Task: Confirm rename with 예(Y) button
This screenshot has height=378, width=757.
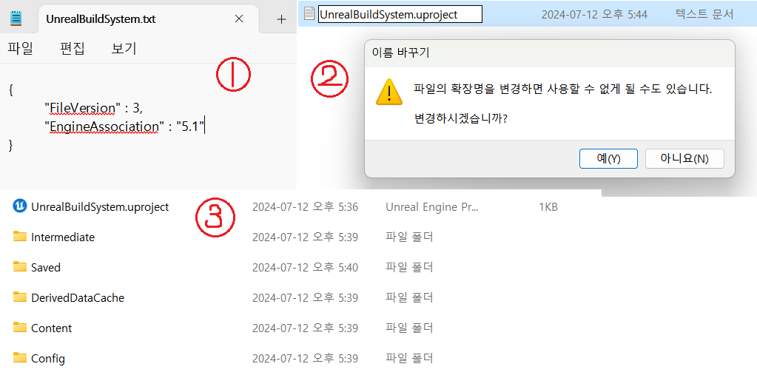Action: (608, 159)
